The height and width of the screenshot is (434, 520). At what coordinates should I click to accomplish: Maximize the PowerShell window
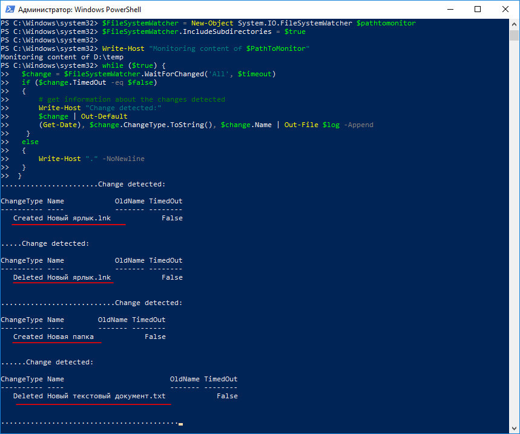[x=478, y=9]
